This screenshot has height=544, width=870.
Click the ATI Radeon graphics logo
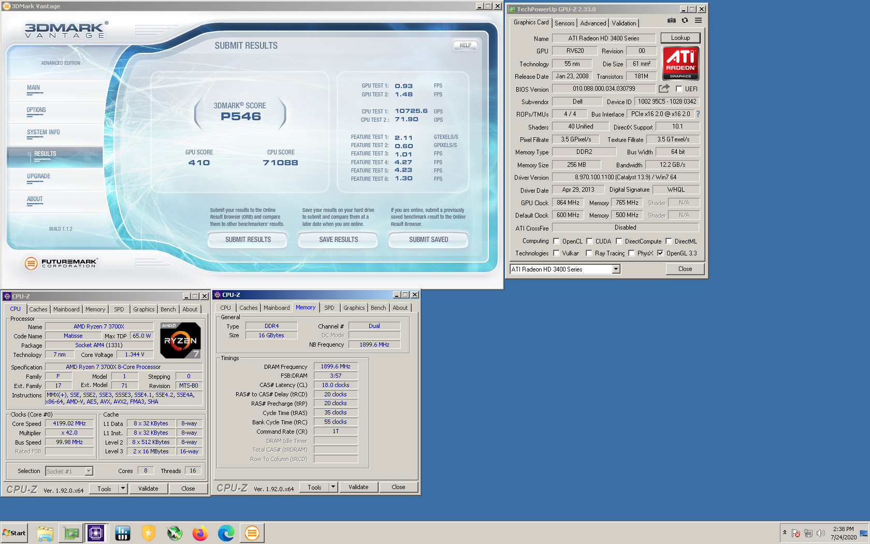680,63
